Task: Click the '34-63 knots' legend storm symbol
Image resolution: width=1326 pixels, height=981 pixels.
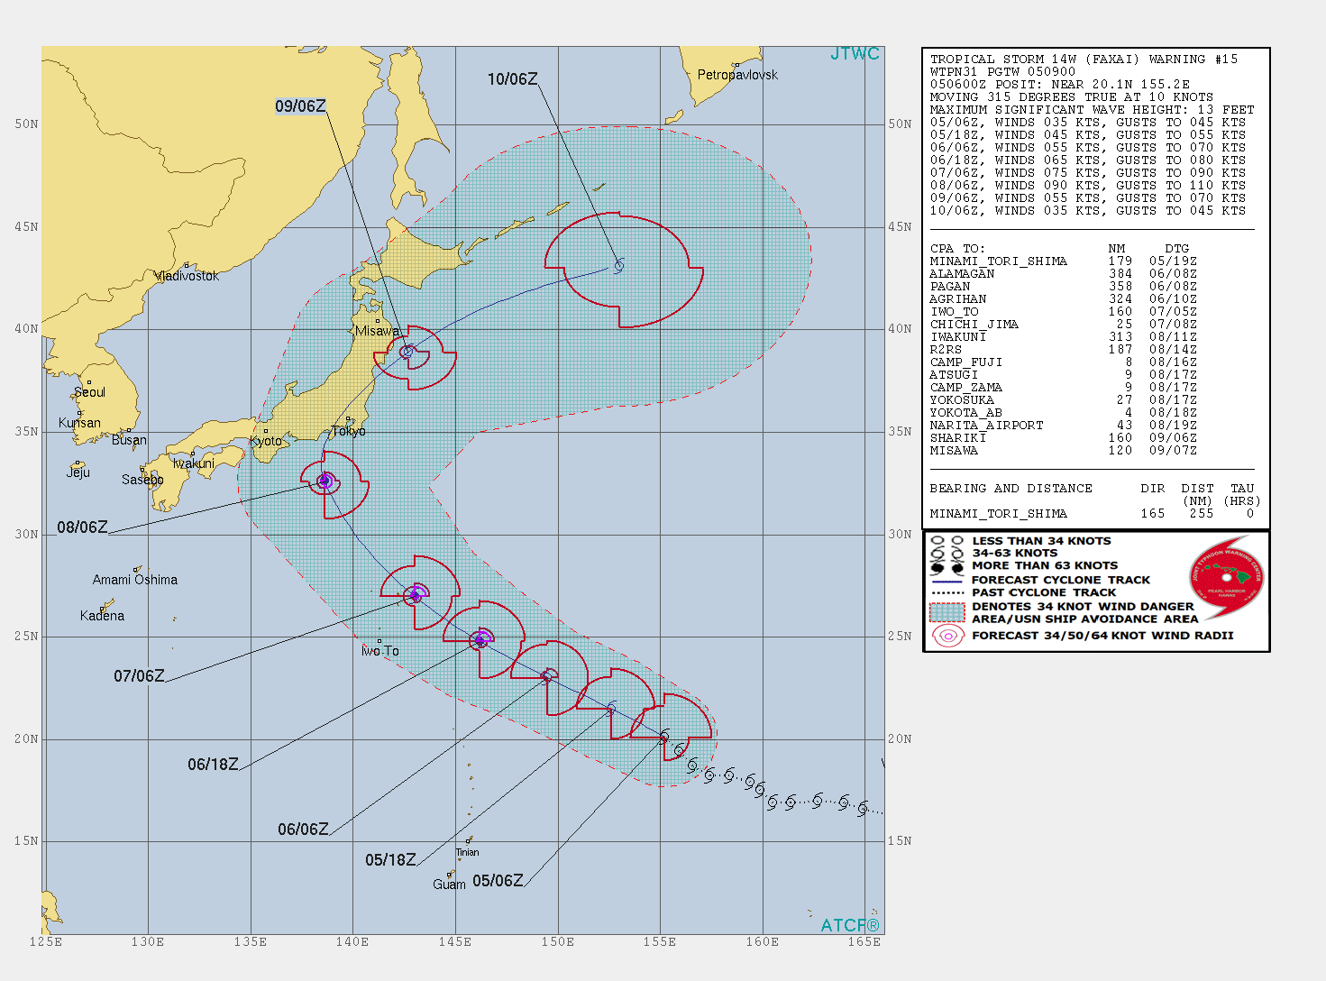Action: [946, 554]
